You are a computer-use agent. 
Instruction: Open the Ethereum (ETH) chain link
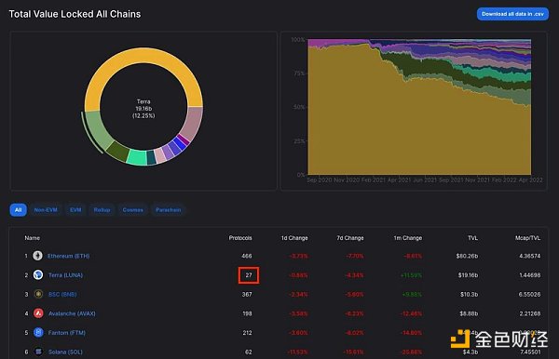coord(68,256)
